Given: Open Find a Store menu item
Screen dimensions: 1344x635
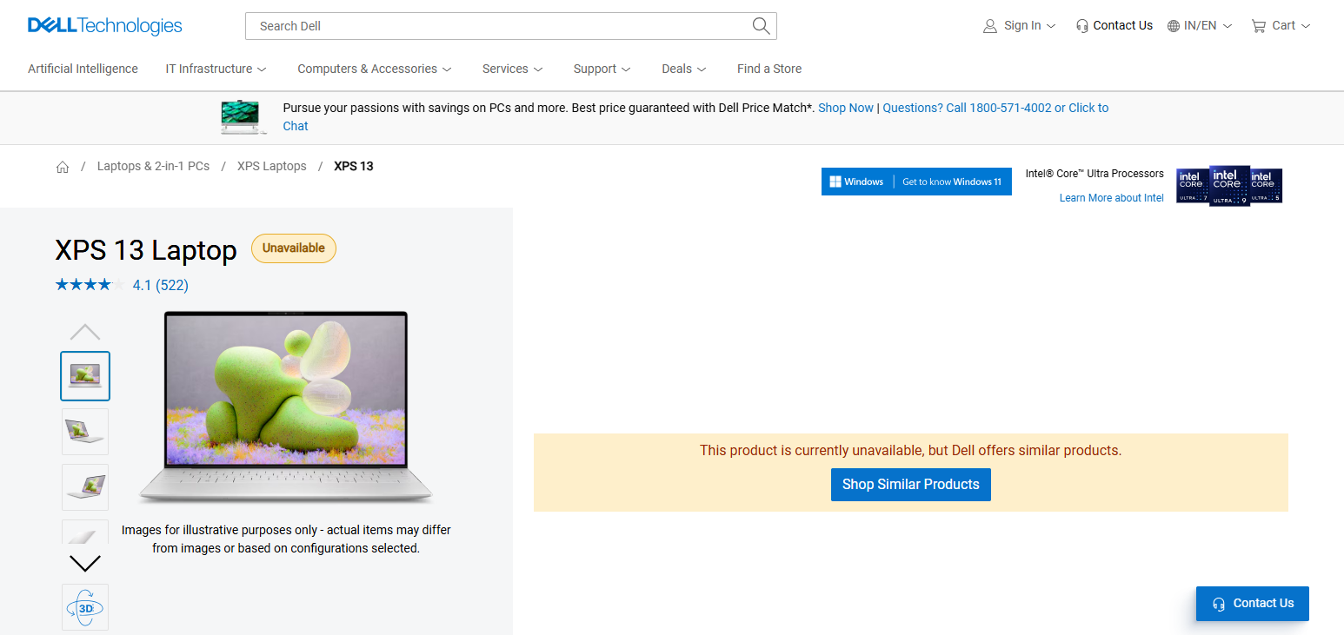Looking at the screenshot, I should pyautogui.click(x=769, y=69).
